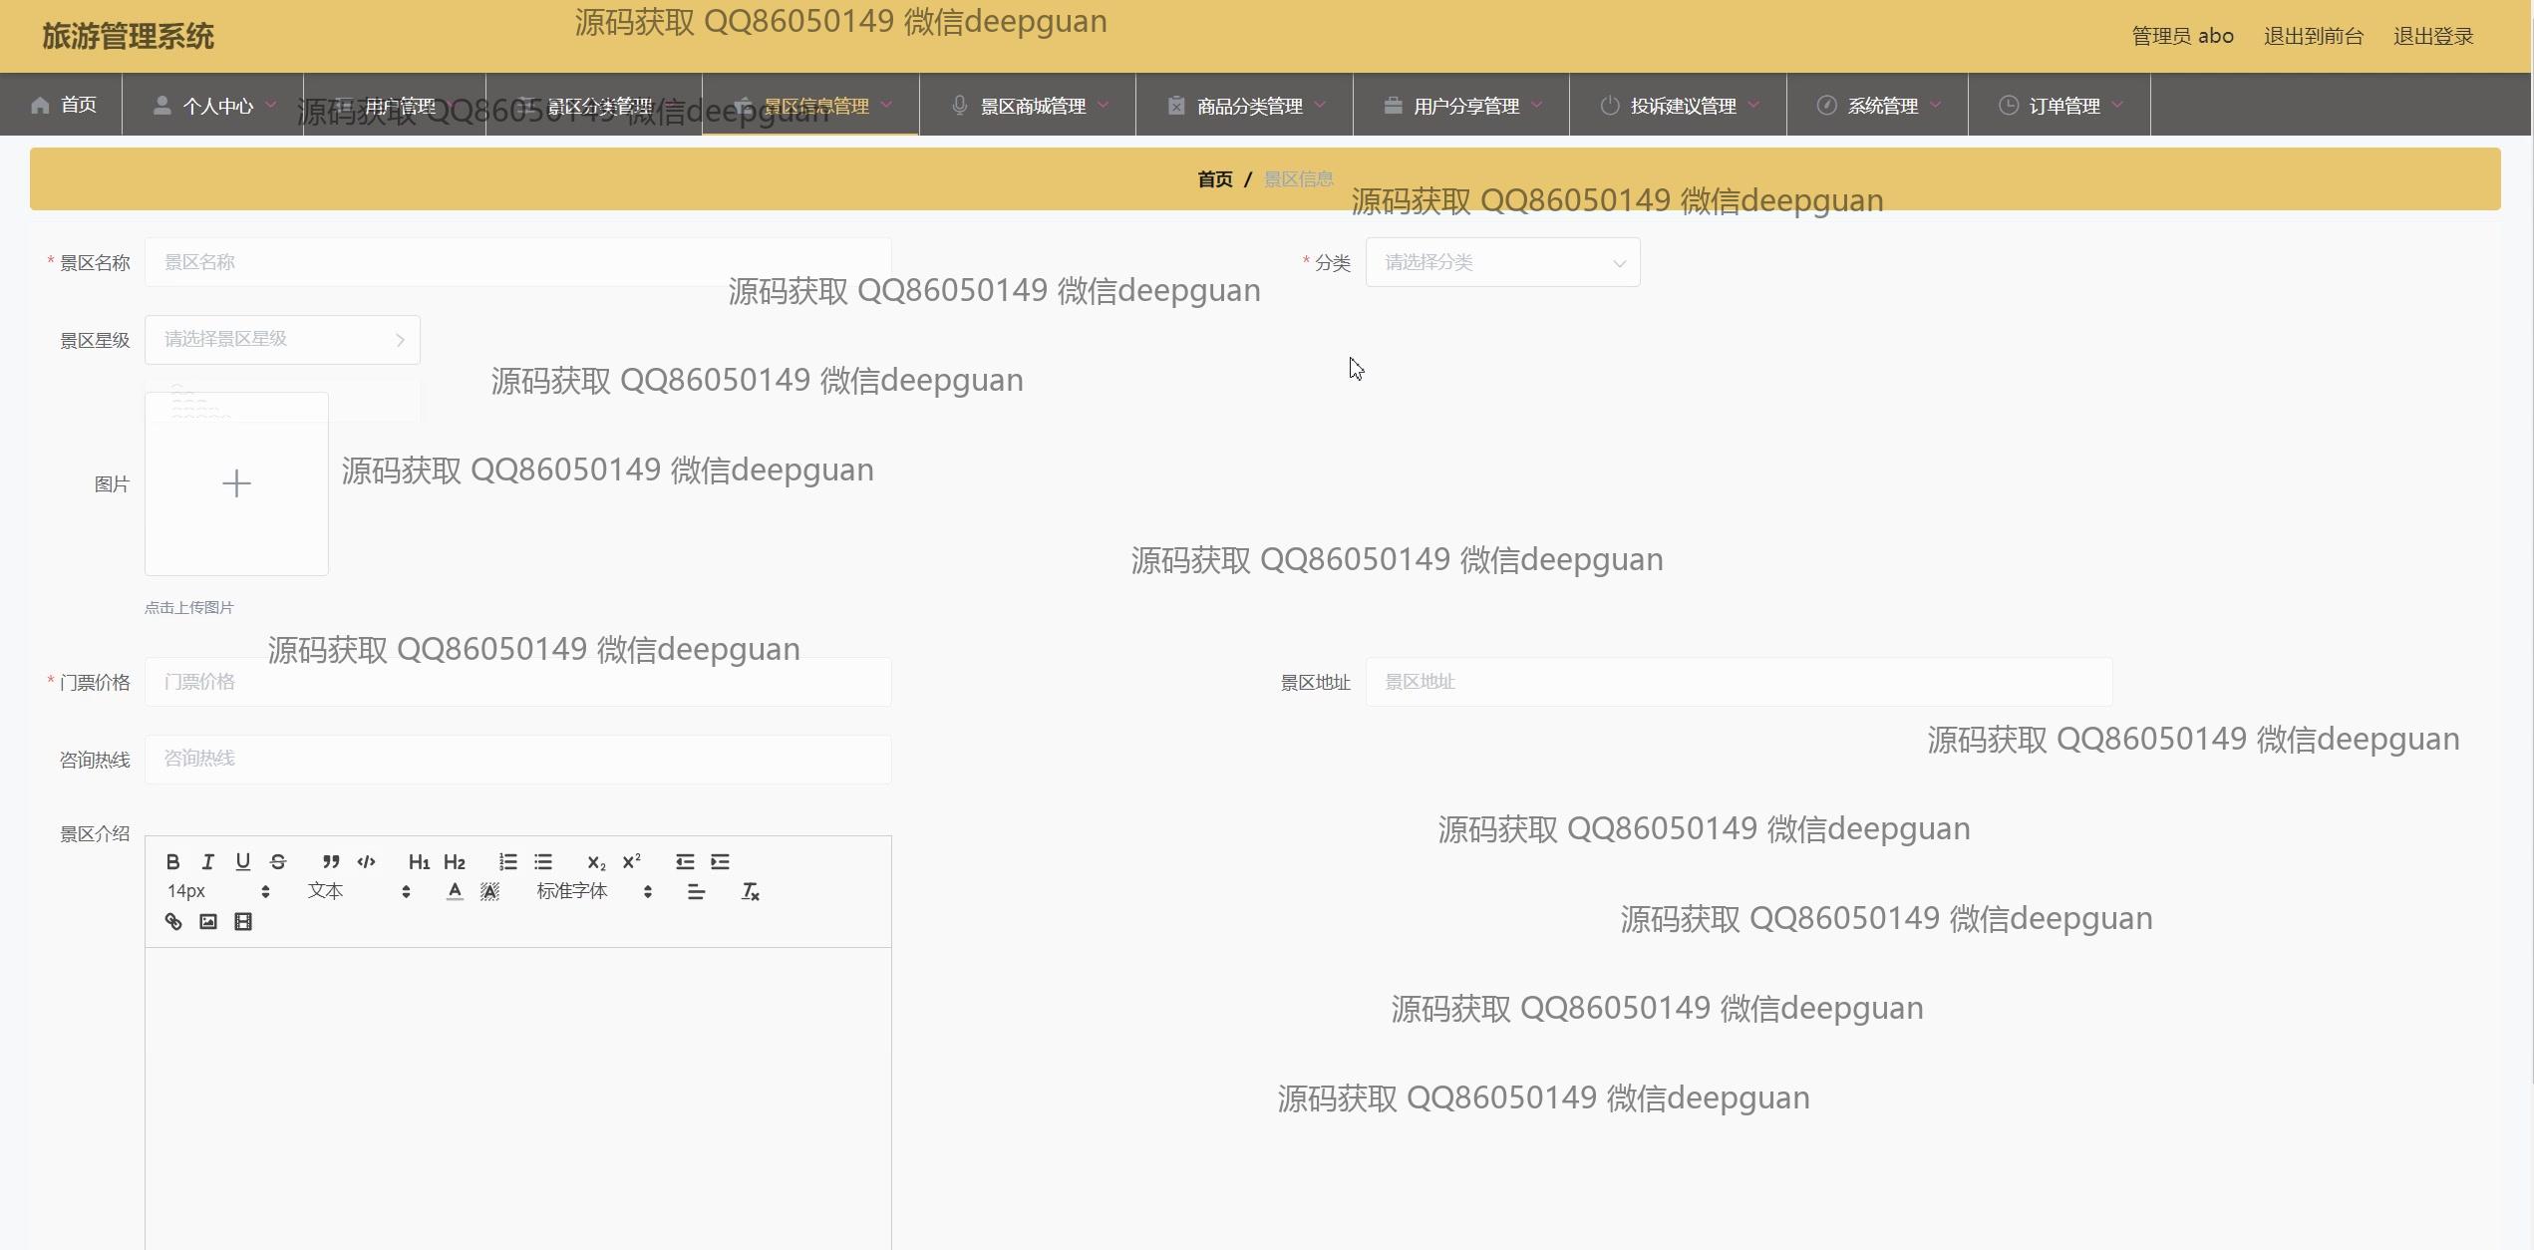Insert a video into editor

click(x=243, y=921)
